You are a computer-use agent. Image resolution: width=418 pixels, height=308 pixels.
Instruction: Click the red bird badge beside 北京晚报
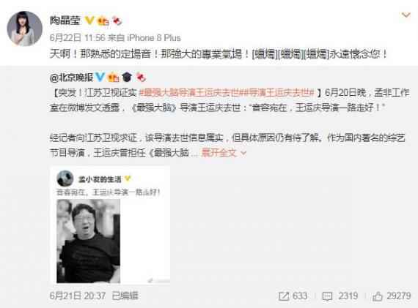tap(141, 78)
